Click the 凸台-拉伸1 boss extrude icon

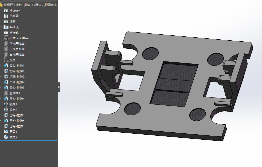6,66
